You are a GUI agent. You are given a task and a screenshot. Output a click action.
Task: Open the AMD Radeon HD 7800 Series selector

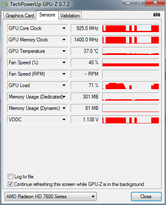click(51, 197)
